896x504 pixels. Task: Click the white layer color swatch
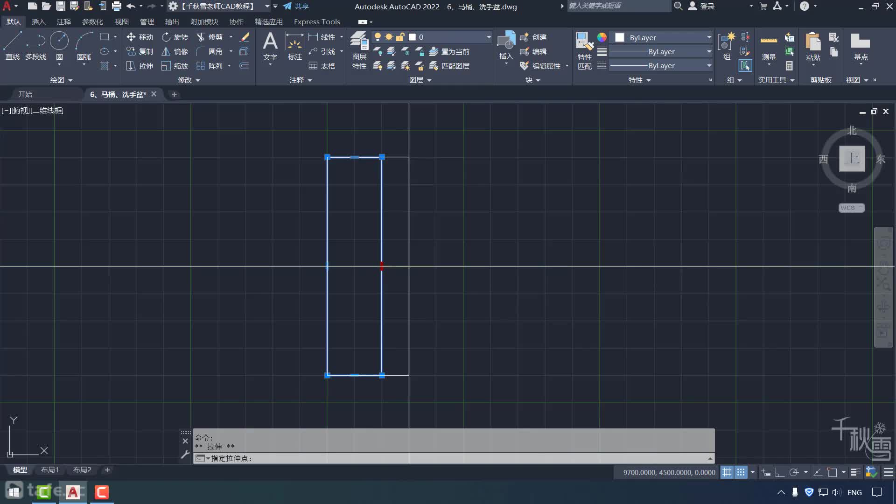point(412,37)
